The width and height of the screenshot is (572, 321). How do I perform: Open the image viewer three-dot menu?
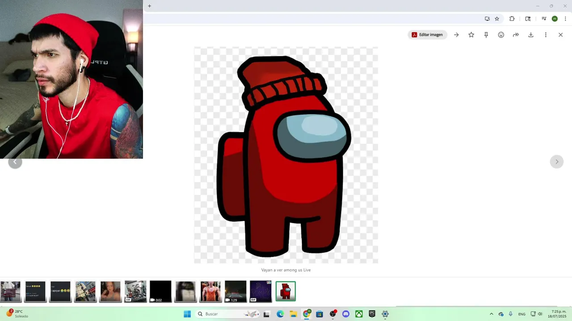(x=546, y=35)
